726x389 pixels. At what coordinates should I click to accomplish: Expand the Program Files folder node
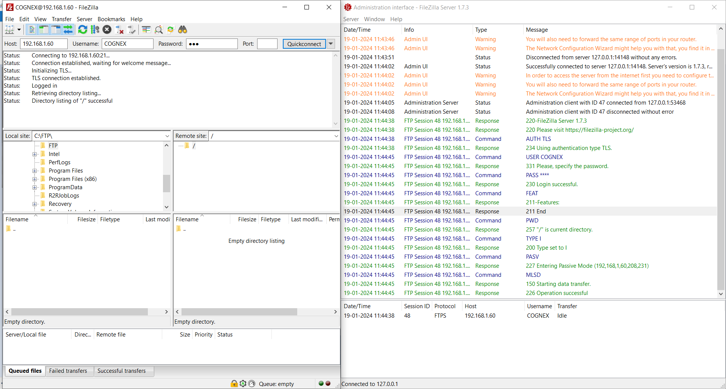click(x=34, y=171)
